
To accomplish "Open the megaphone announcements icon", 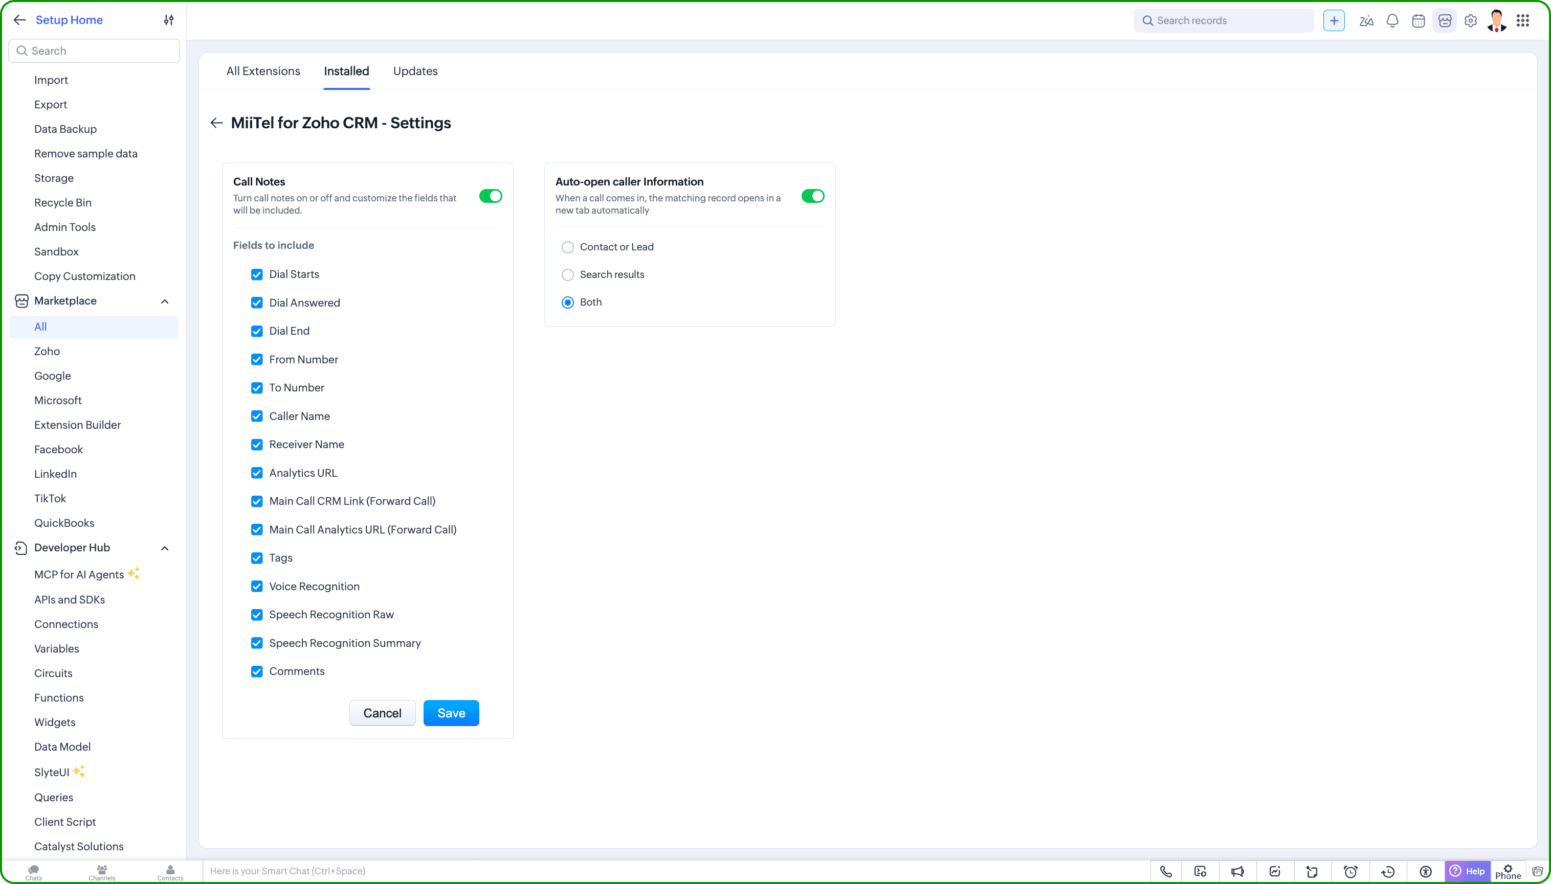I will [1237, 872].
